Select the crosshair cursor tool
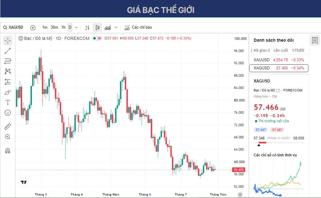The height and width of the screenshot is (198, 321). [x=8, y=41]
